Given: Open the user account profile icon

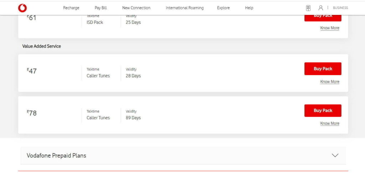Looking at the screenshot, I should 320,8.
